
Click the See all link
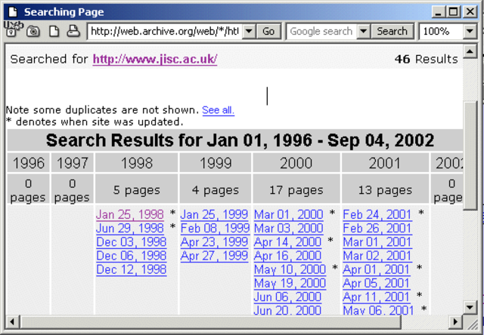pos(219,110)
